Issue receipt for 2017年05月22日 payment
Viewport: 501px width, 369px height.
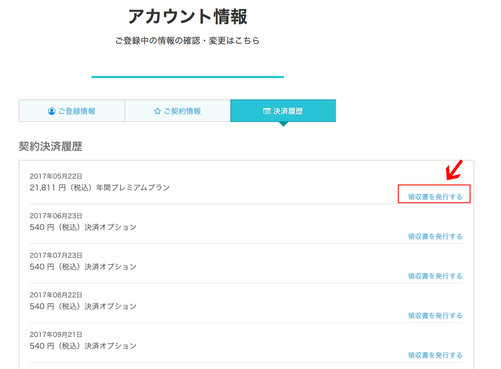pos(435,197)
